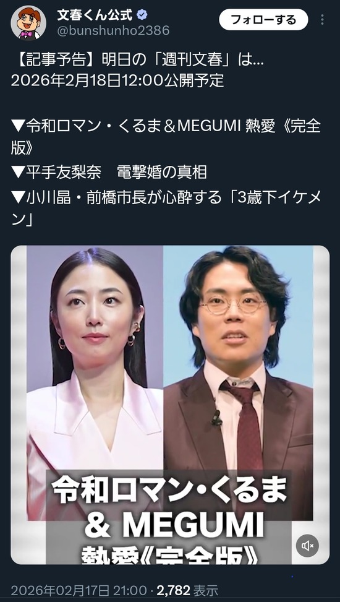Open the 2026年02月17日 21:00 timestamp
The width and height of the screenshot is (340, 602).
(79, 590)
